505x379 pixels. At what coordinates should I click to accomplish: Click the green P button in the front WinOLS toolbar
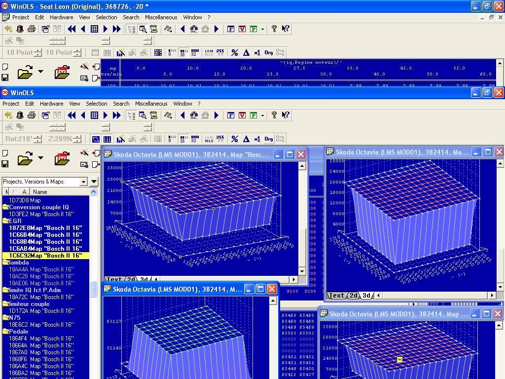coord(253,115)
